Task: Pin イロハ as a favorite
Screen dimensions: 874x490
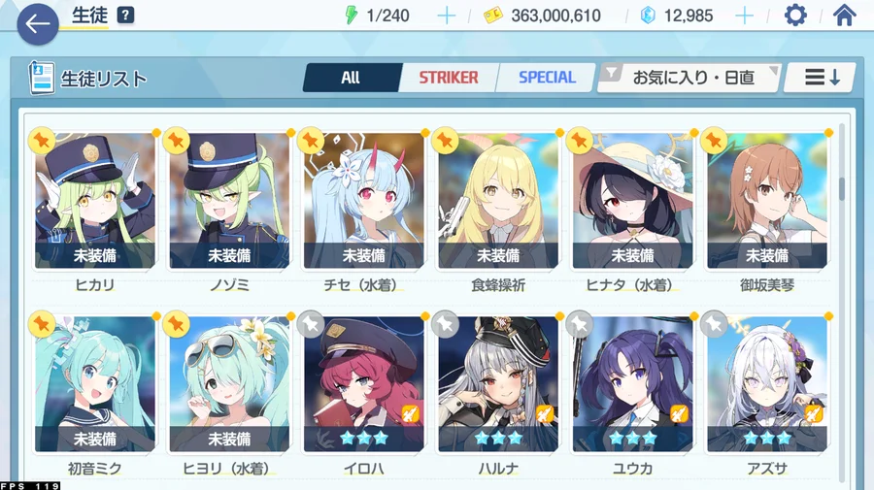Action: point(311,324)
